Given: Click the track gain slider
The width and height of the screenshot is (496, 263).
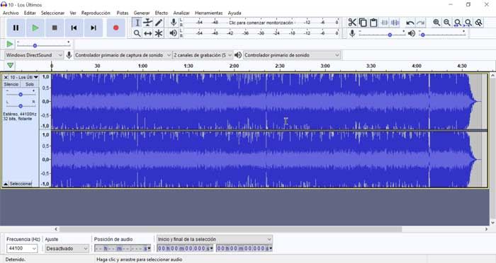Looking at the screenshot, I should (x=21, y=95).
